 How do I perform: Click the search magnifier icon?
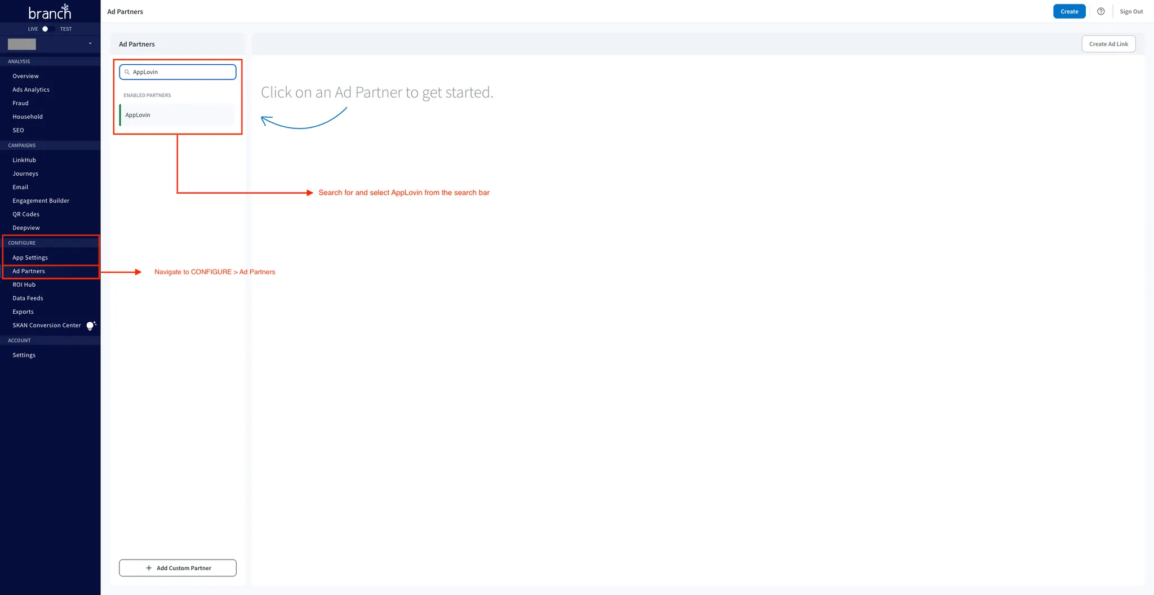pyautogui.click(x=127, y=72)
